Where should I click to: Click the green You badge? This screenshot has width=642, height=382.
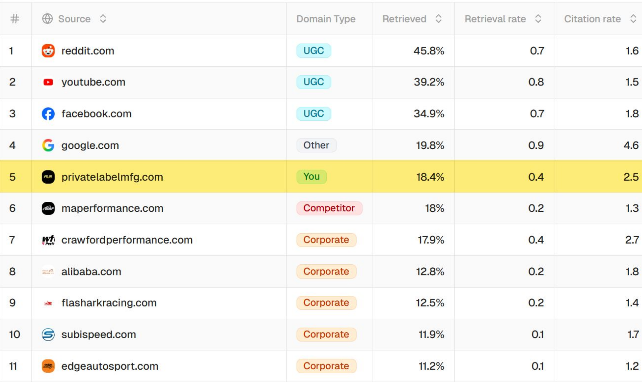coord(311,177)
